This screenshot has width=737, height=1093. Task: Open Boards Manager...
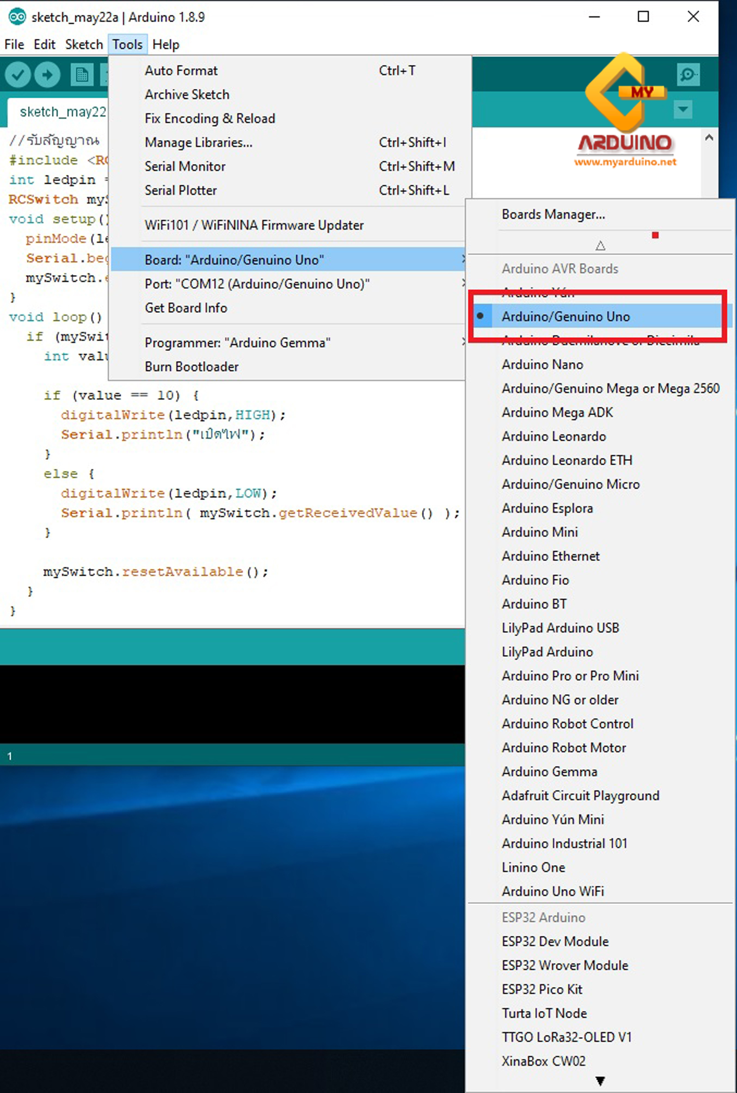pos(553,215)
